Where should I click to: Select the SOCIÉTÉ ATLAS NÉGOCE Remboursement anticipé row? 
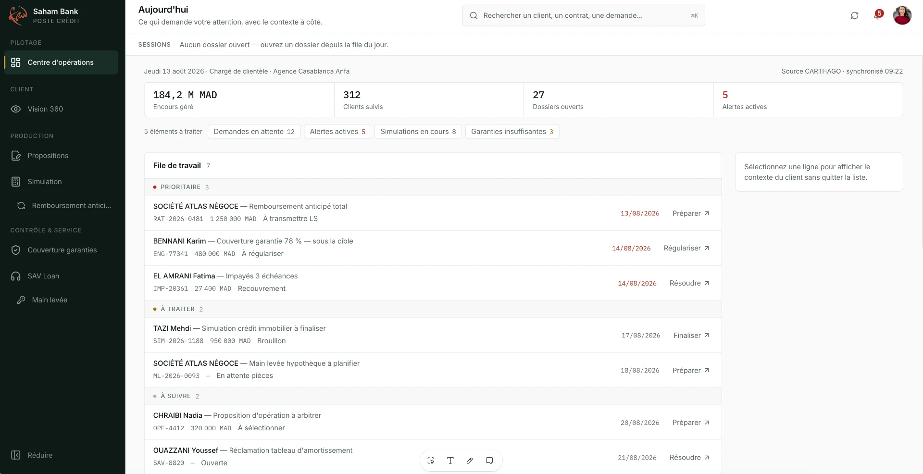pyautogui.click(x=433, y=213)
